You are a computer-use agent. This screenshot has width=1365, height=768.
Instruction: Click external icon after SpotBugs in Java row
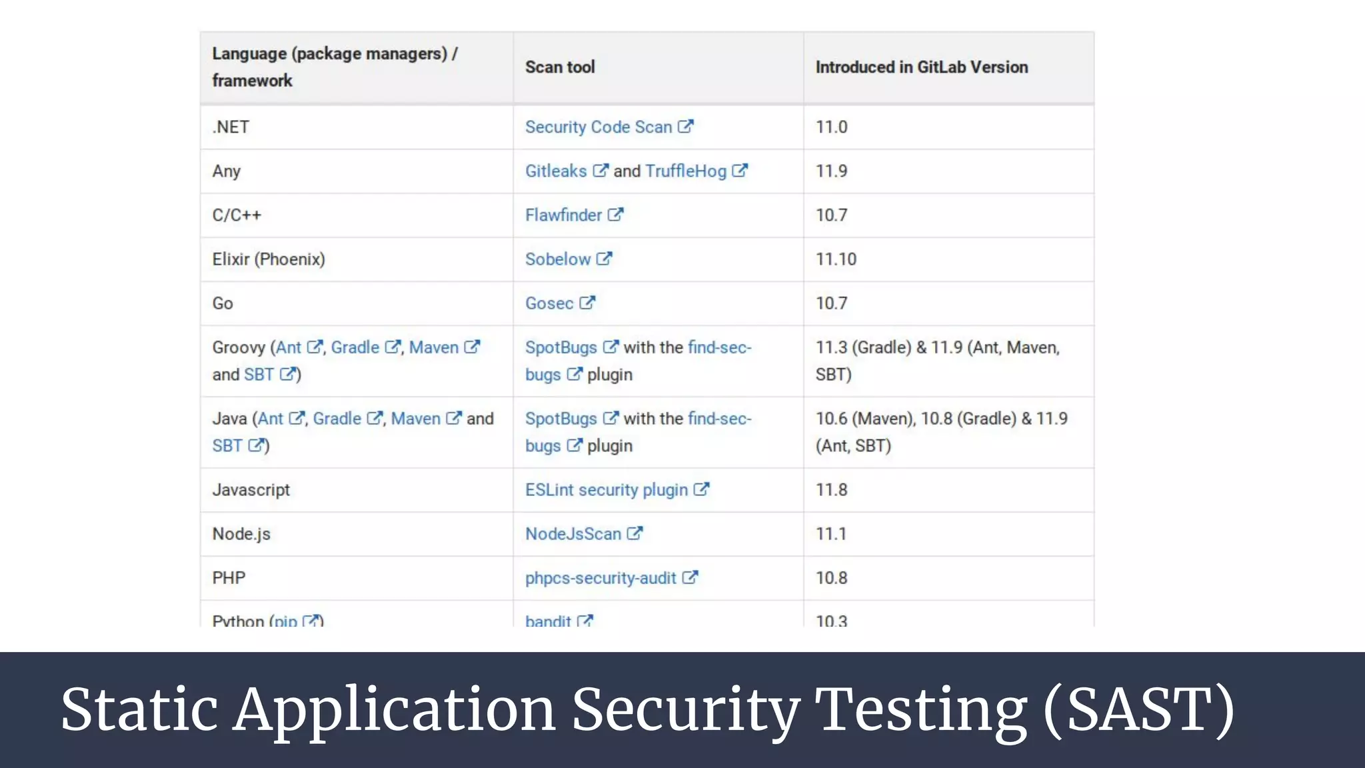pyautogui.click(x=611, y=418)
